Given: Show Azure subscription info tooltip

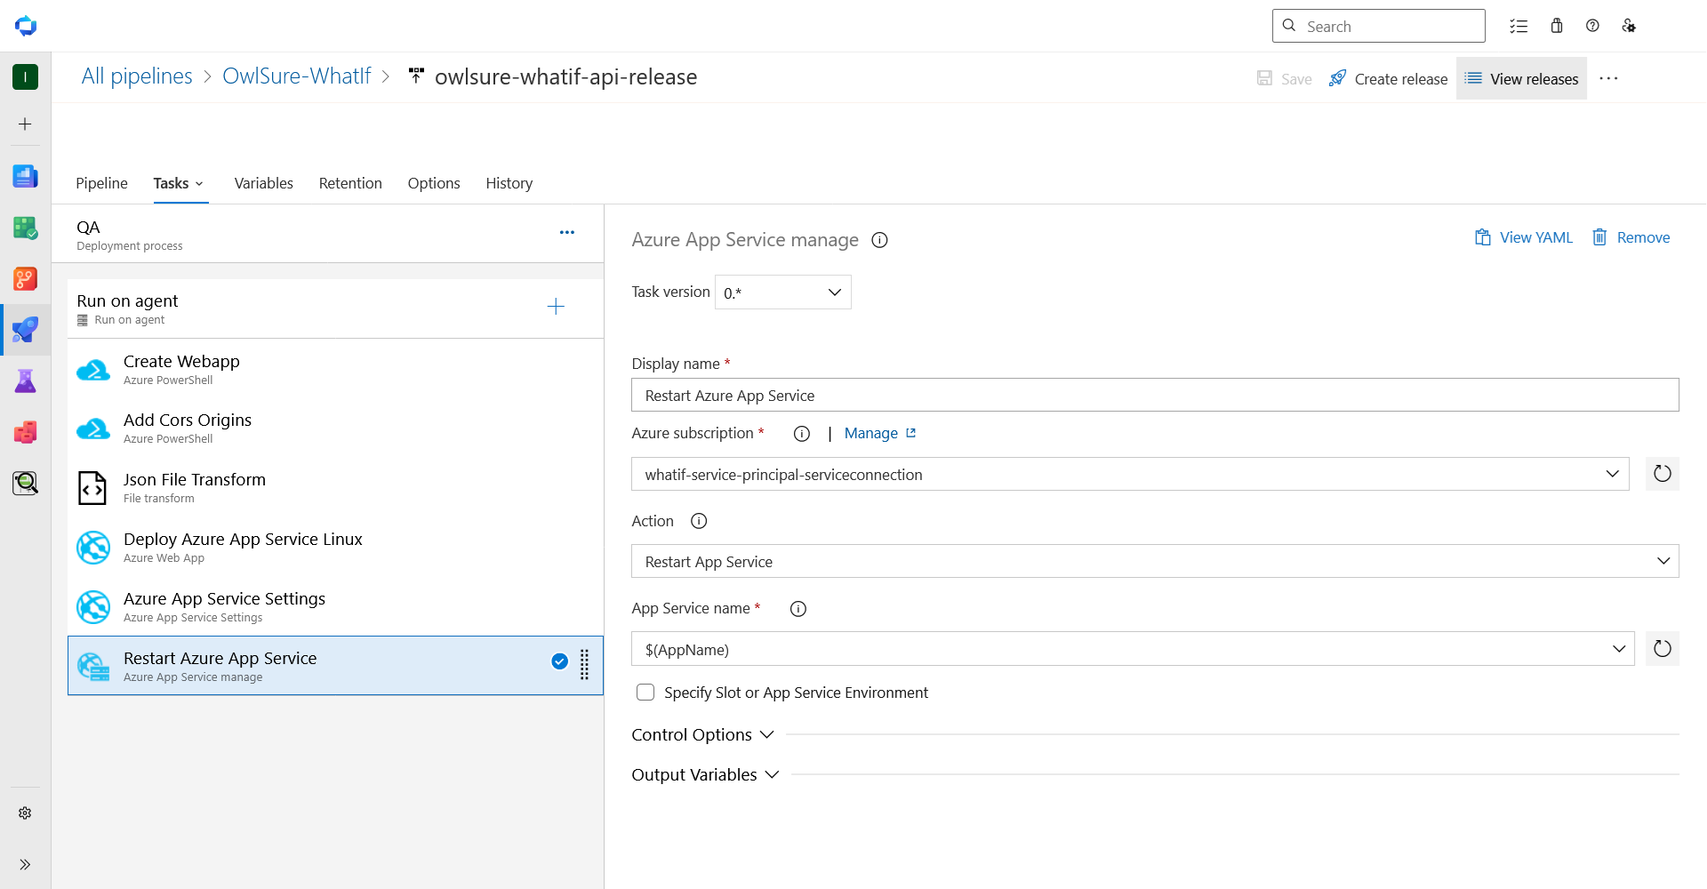Looking at the screenshot, I should click(802, 434).
